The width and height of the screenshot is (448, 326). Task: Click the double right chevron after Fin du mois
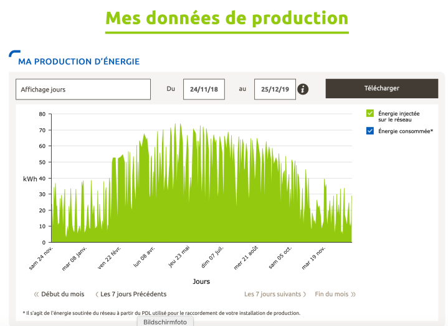[x=353, y=294]
